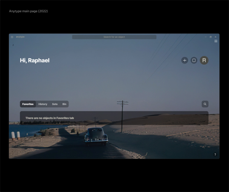Click the empty Favorites message panel

pyautogui.click(x=114, y=118)
